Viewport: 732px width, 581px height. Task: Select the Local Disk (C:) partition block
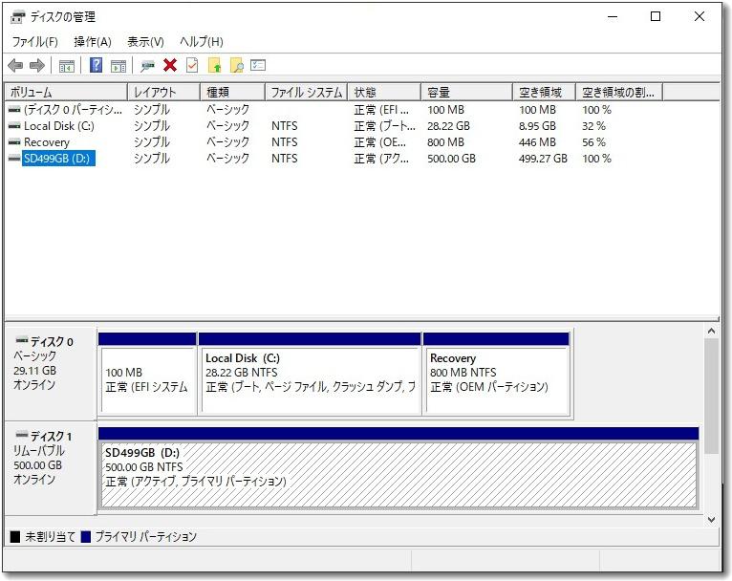[x=310, y=379]
